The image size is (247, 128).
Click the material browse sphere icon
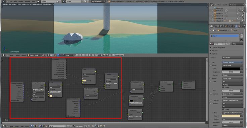tap(211, 44)
